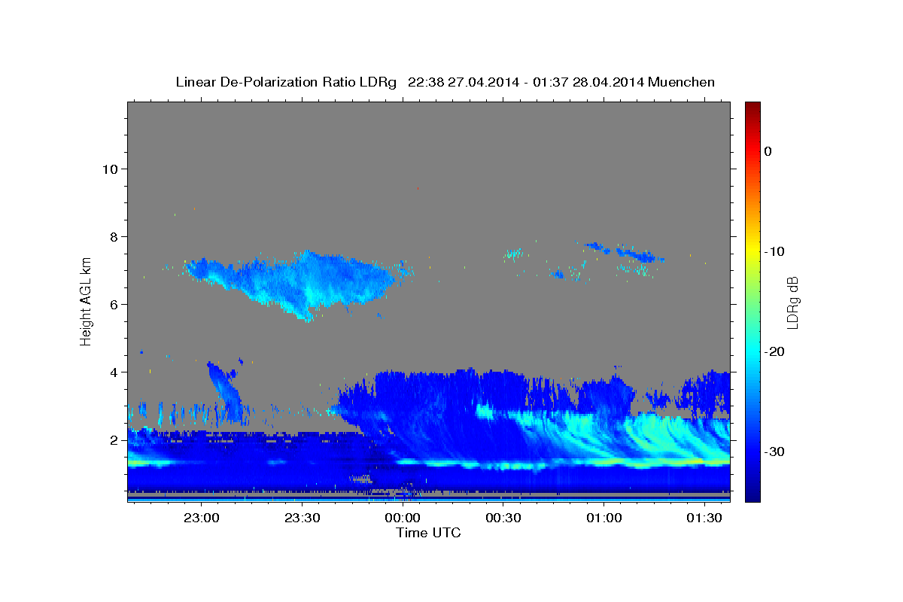Select the '23:00' time axis label
Image resolution: width=903 pixels, height=602 pixels.
coord(202,518)
